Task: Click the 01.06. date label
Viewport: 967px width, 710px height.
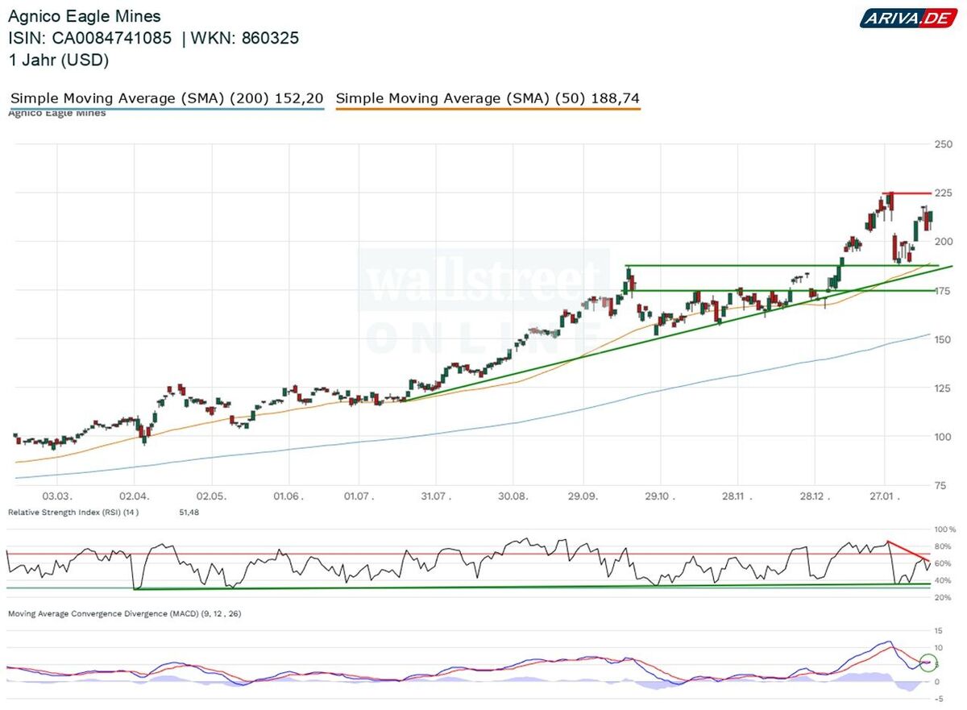Action: point(287,496)
